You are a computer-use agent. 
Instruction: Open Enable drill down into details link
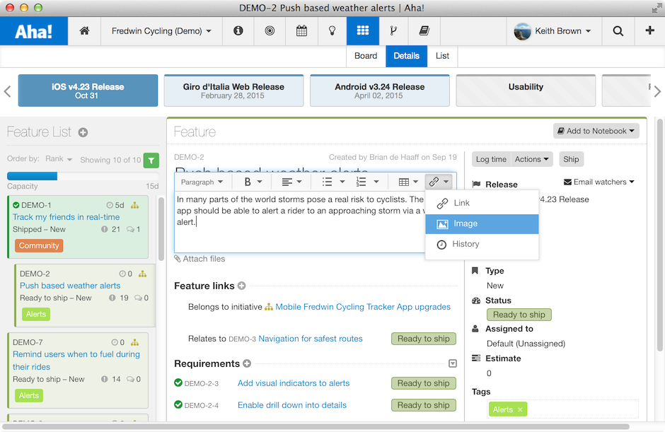(291, 405)
